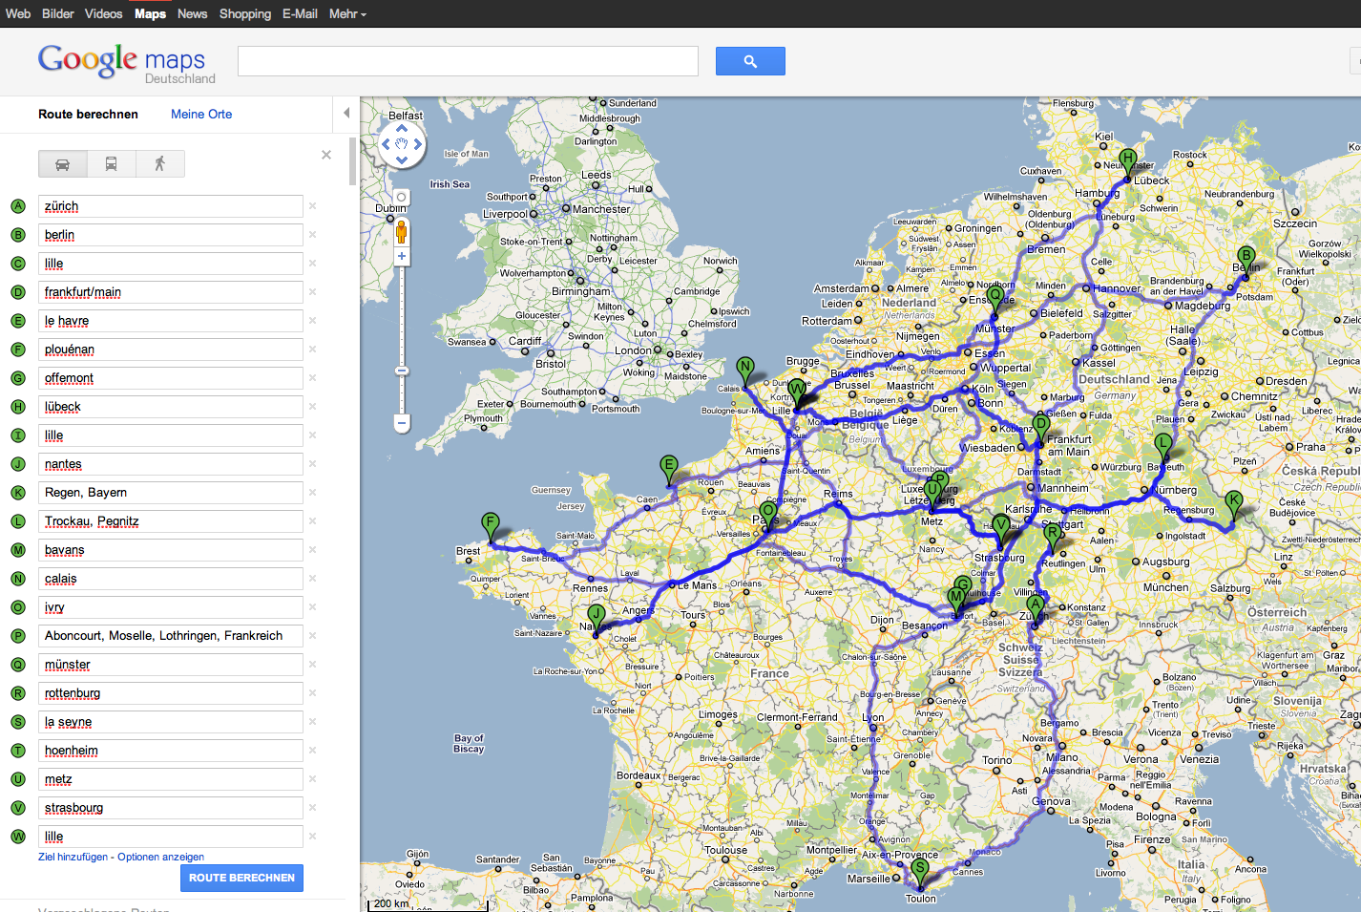Click the pan control hand icon
The height and width of the screenshot is (912, 1361).
[402, 145]
